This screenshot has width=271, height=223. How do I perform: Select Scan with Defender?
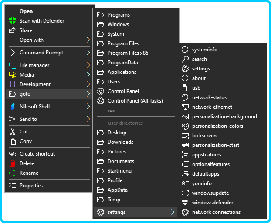pyautogui.click(x=49, y=21)
